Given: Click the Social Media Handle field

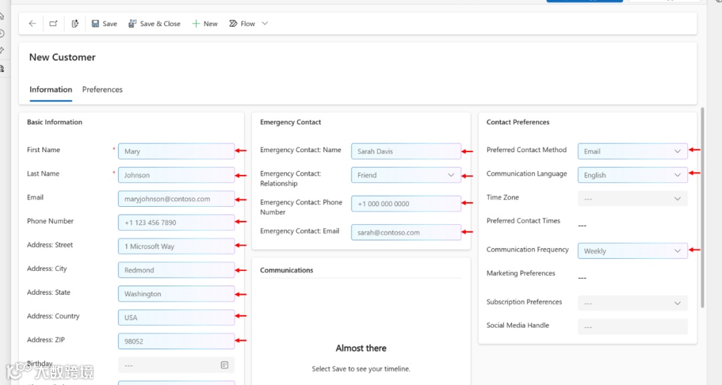Looking at the screenshot, I should tap(632, 327).
